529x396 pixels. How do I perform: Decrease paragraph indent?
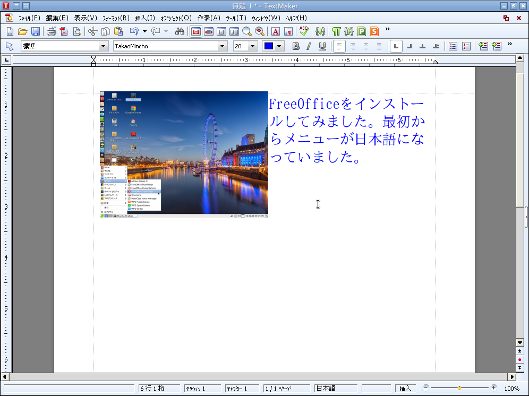pyautogui.click(x=483, y=46)
